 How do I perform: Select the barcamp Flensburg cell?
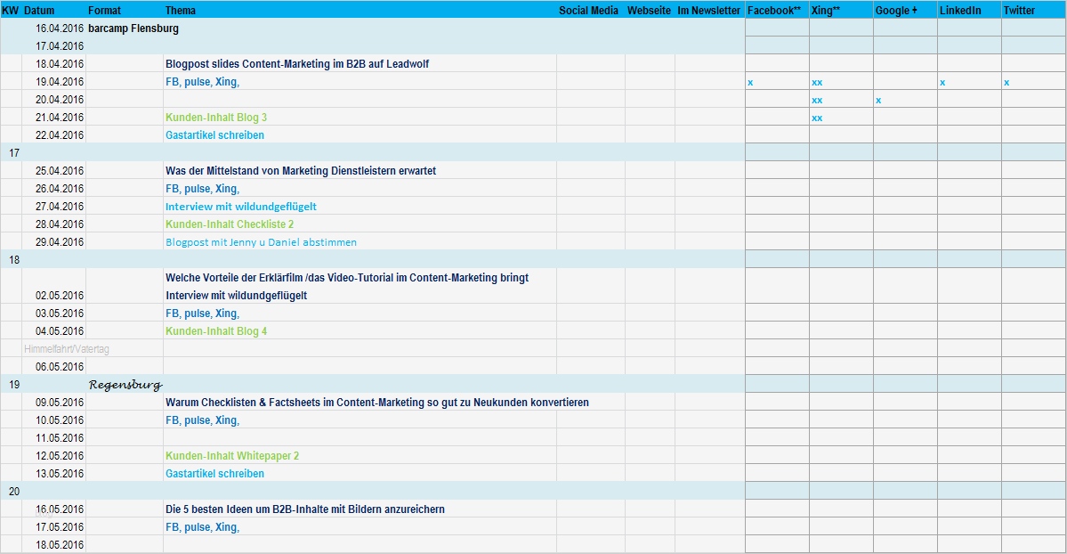pyautogui.click(x=133, y=29)
